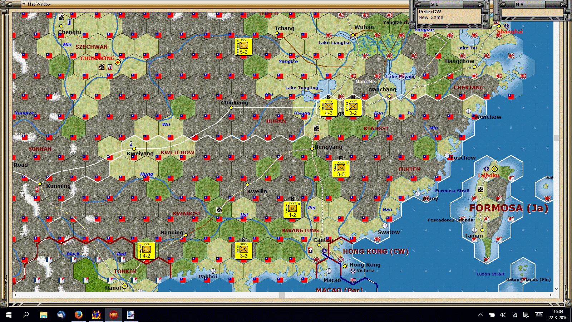
Task: Click the PeterGW player name in S L panel
Action: tap(430, 11)
